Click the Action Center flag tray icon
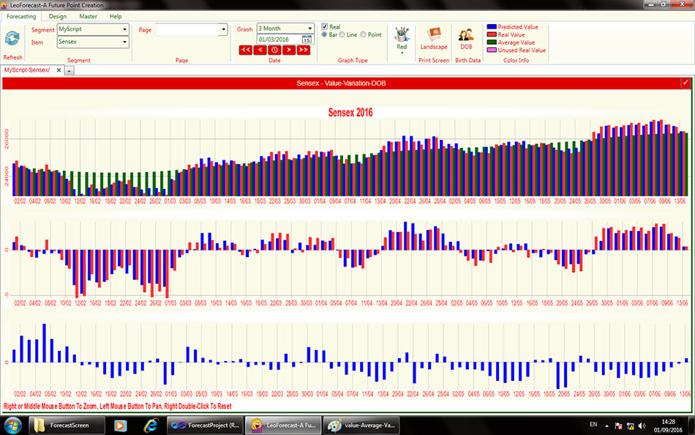Viewport: 695px width, 435px height. pos(619,425)
